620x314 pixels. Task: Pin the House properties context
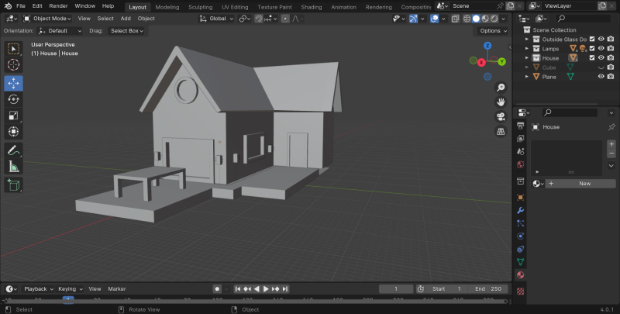pyautogui.click(x=611, y=127)
